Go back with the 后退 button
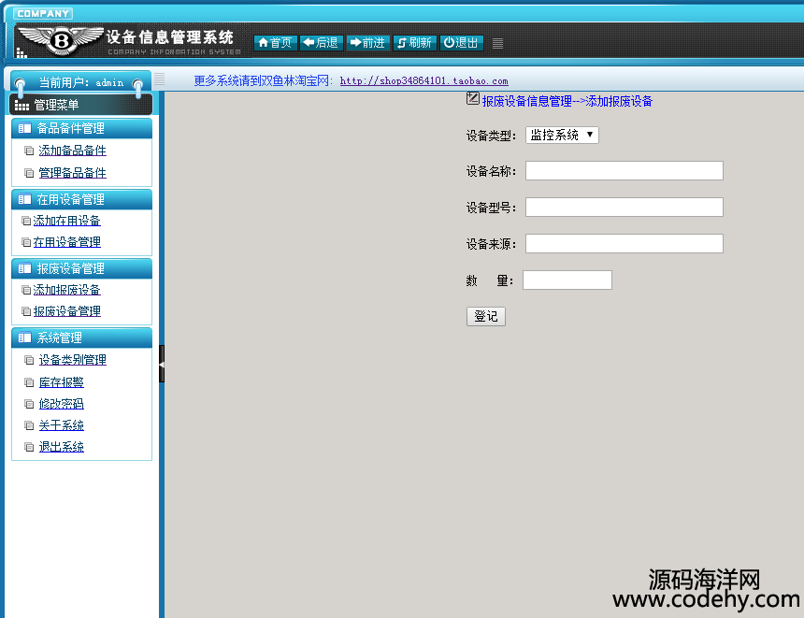Screen dimensions: 804x618 (x=321, y=42)
